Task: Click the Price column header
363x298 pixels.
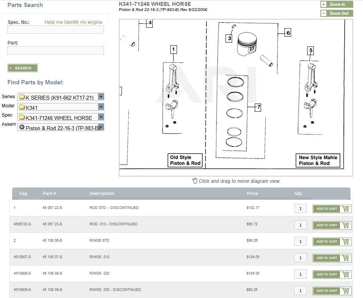Action: pyautogui.click(x=252, y=193)
